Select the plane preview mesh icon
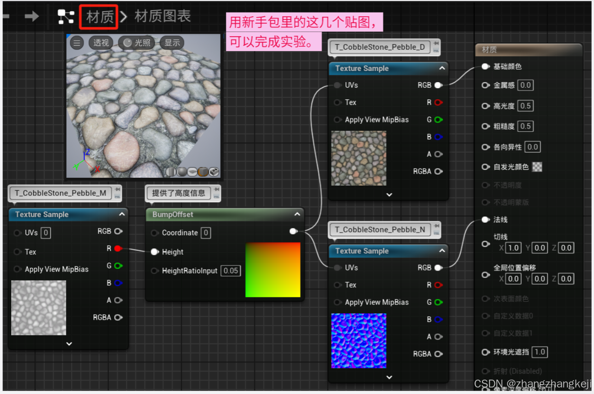This screenshot has width=594, height=394. pos(192,172)
